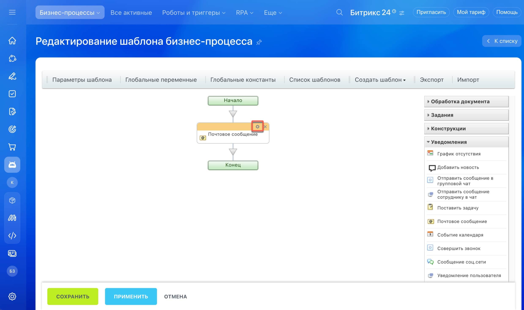Open the code brackets sidebar icon
Image resolution: width=524 pixels, height=310 pixels.
click(x=12, y=236)
